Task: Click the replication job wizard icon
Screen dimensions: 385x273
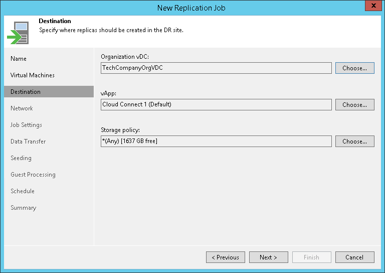Action: (x=18, y=32)
